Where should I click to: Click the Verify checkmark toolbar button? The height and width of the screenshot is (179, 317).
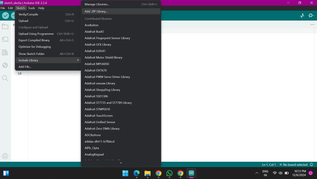point(6,15)
